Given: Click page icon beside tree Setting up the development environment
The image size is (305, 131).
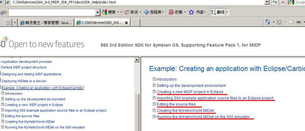Looking at the screenshot, I should 3,99.
